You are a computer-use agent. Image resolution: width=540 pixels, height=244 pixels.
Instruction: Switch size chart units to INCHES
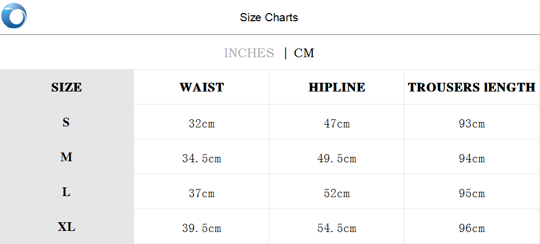pos(248,53)
